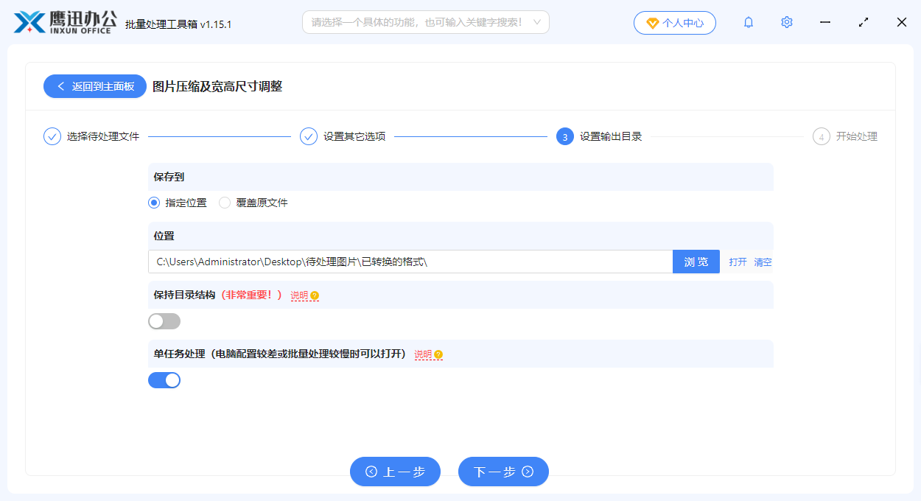Go to step 选择待处理文件
This screenshot has width=921, height=501.
tap(103, 136)
